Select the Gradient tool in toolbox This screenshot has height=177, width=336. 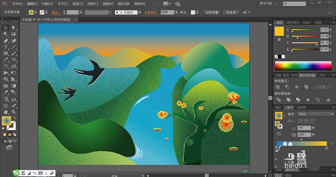click(x=14, y=86)
